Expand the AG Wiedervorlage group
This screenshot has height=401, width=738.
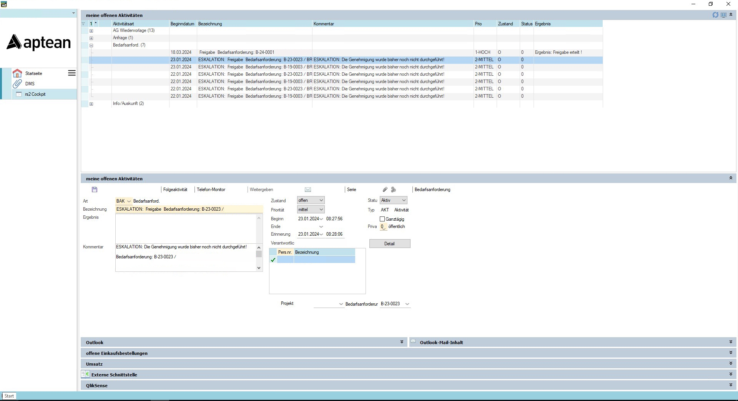pyautogui.click(x=91, y=31)
